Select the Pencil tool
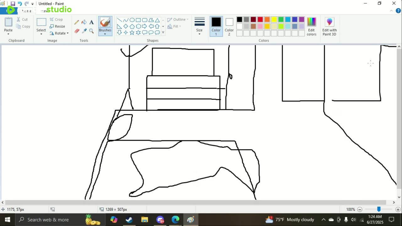 77,22
